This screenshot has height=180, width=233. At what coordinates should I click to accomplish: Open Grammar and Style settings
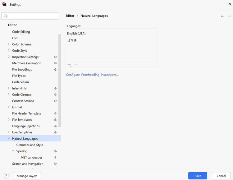pyautogui.click(x=30, y=145)
